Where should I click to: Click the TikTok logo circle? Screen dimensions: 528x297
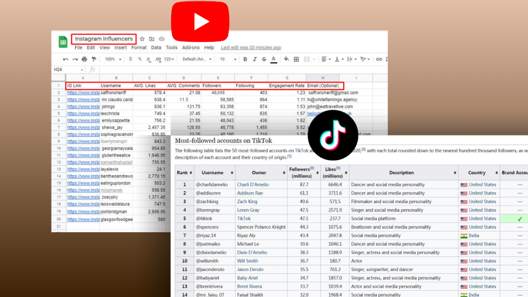[333, 135]
